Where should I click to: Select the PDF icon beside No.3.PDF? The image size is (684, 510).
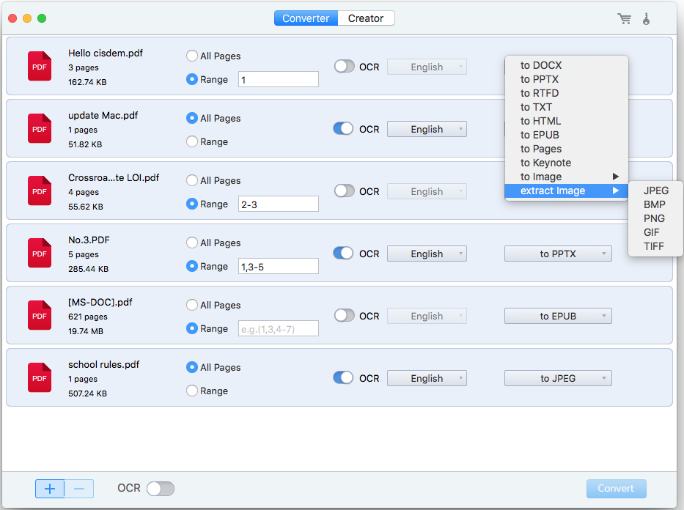[39, 253]
